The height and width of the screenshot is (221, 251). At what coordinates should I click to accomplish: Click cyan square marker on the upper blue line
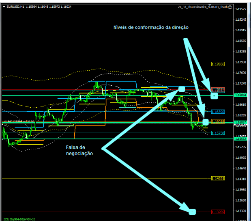(182, 89)
